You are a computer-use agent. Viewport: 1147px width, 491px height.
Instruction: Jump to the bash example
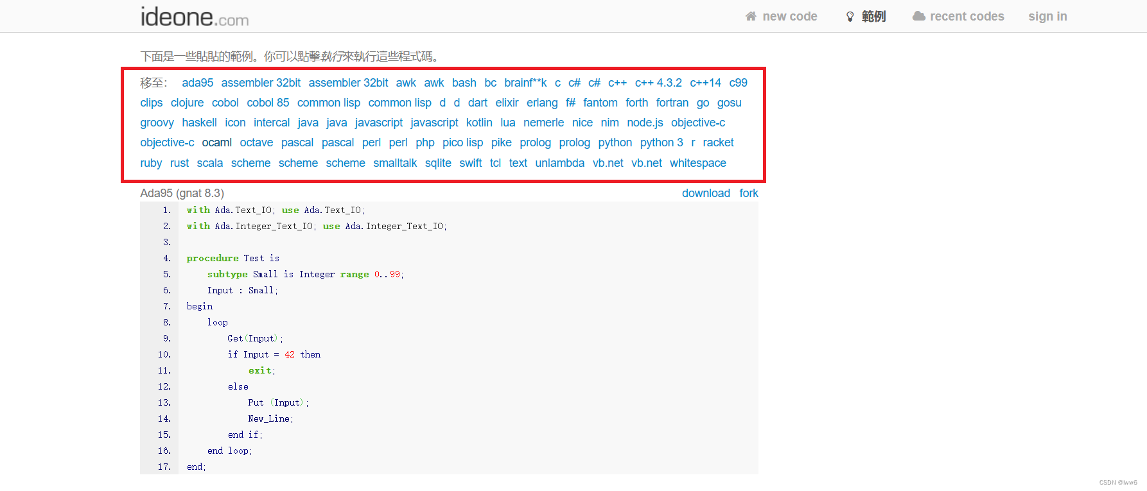point(464,83)
